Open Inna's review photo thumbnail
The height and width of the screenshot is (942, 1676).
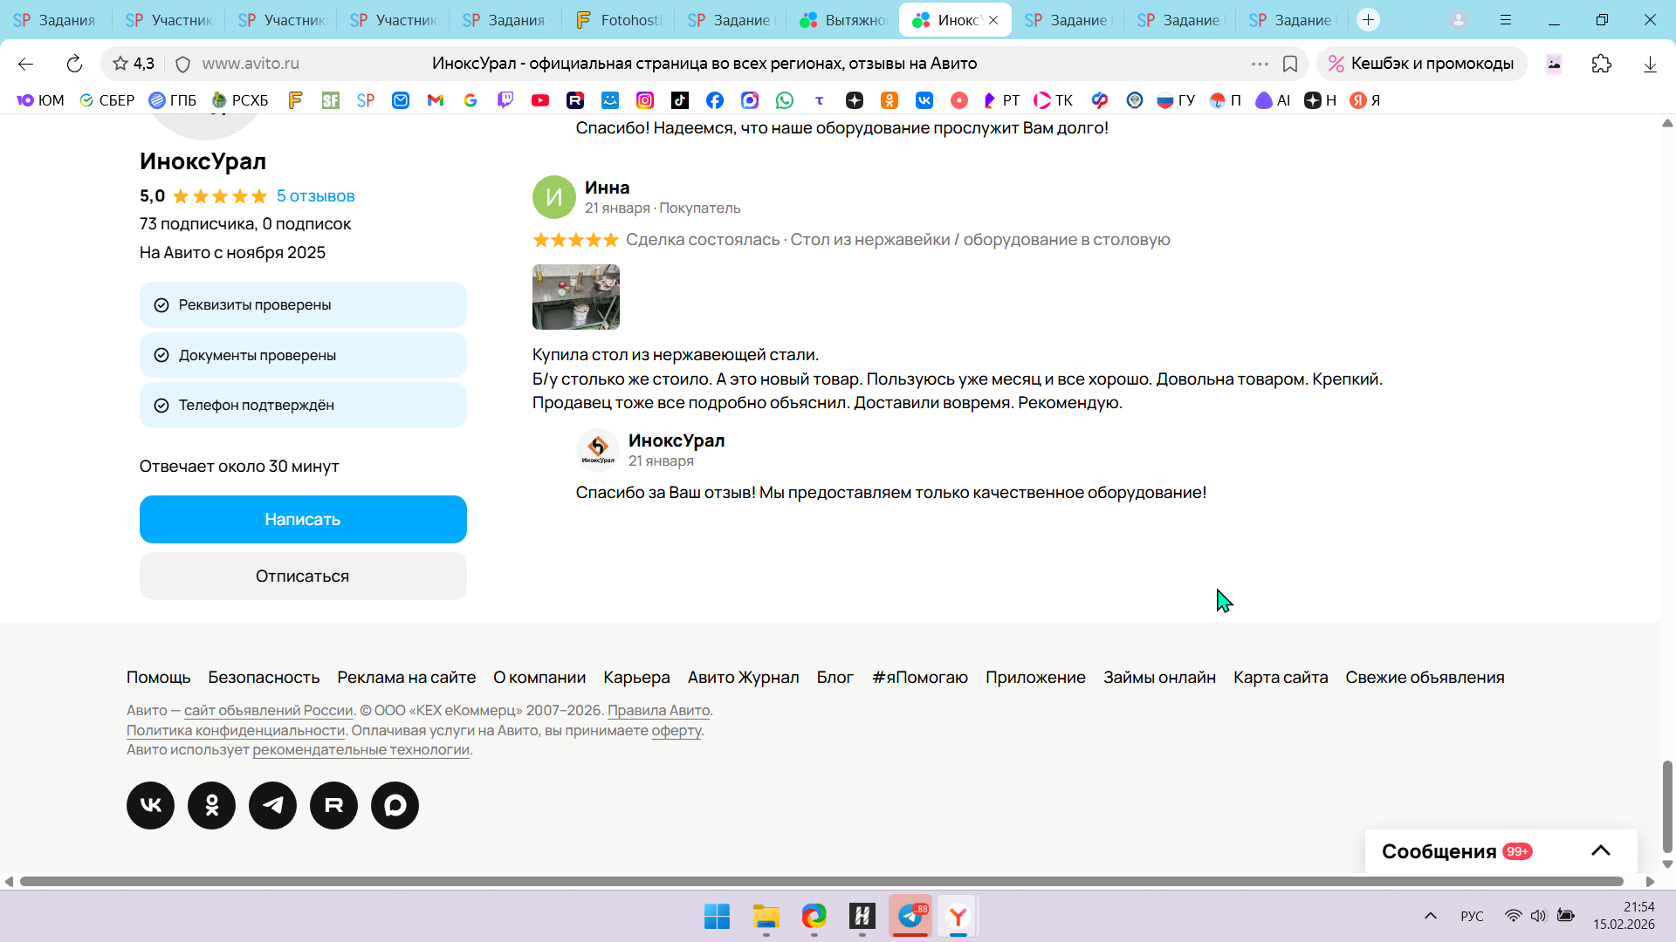click(x=576, y=297)
